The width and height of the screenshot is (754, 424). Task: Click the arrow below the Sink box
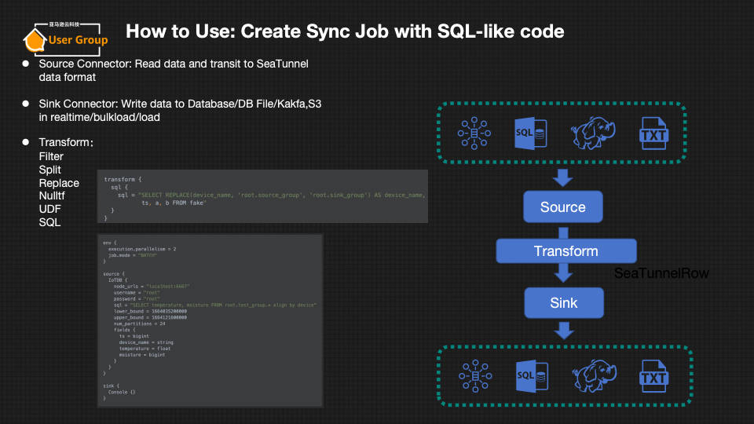(564, 331)
